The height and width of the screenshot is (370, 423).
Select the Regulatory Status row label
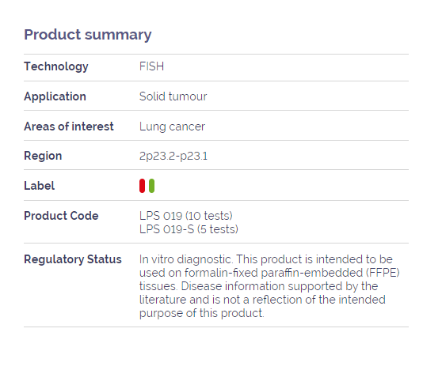coord(73,259)
